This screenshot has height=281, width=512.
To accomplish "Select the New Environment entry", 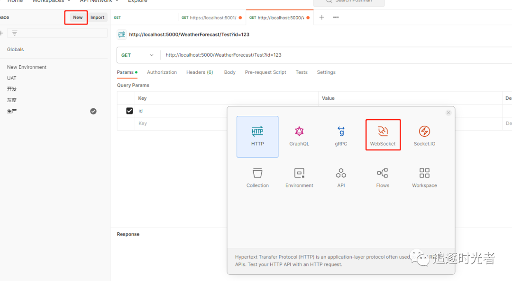I will point(27,67).
